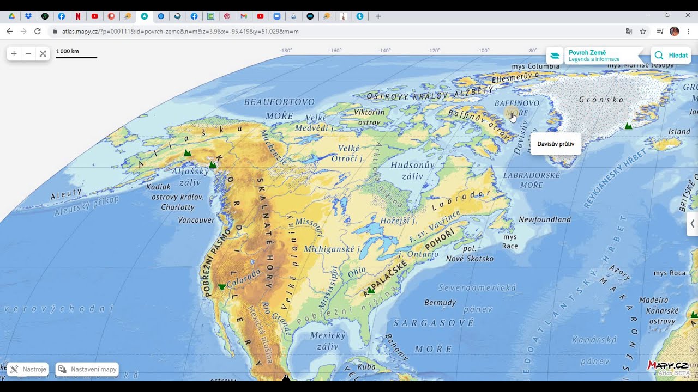
Task: Click the Newfoundland map label
Action: pyautogui.click(x=545, y=219)
